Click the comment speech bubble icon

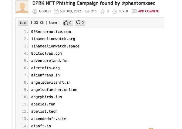click(x=134, y=11)
